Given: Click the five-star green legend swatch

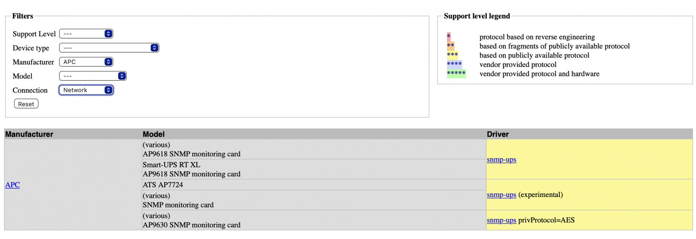Looking at the screenshot, I should (456, 74).
